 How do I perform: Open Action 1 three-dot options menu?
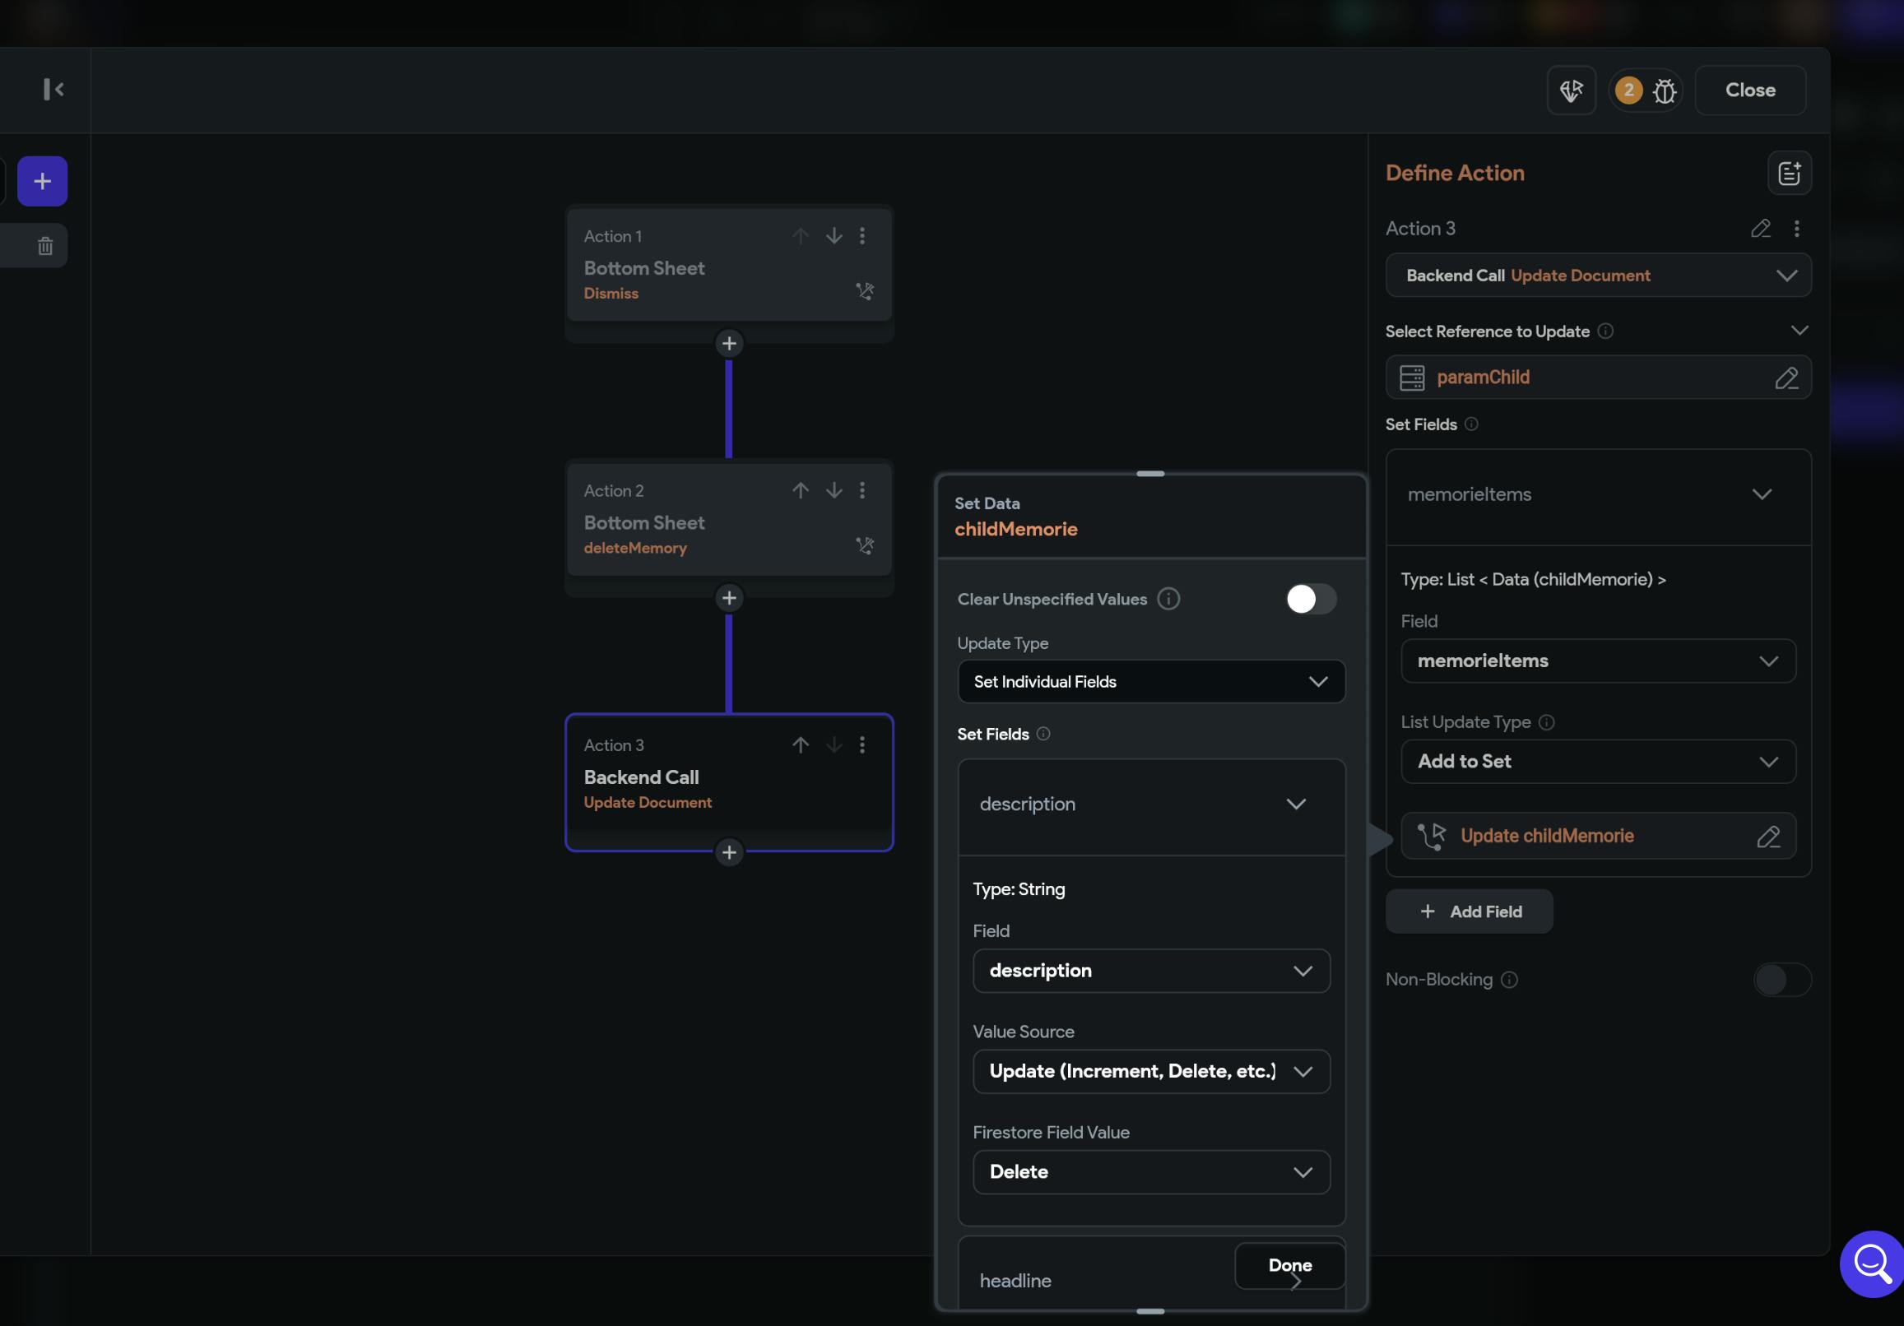point(862,236)
